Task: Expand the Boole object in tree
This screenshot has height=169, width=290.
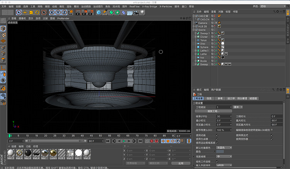Action: pos(196,61)
